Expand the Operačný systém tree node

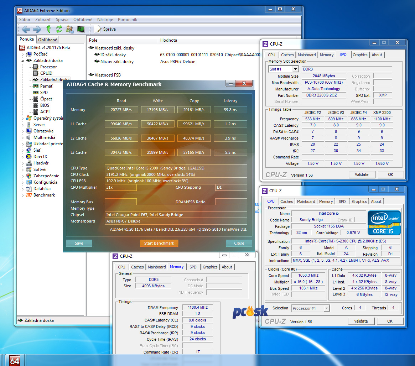point(23,119)
